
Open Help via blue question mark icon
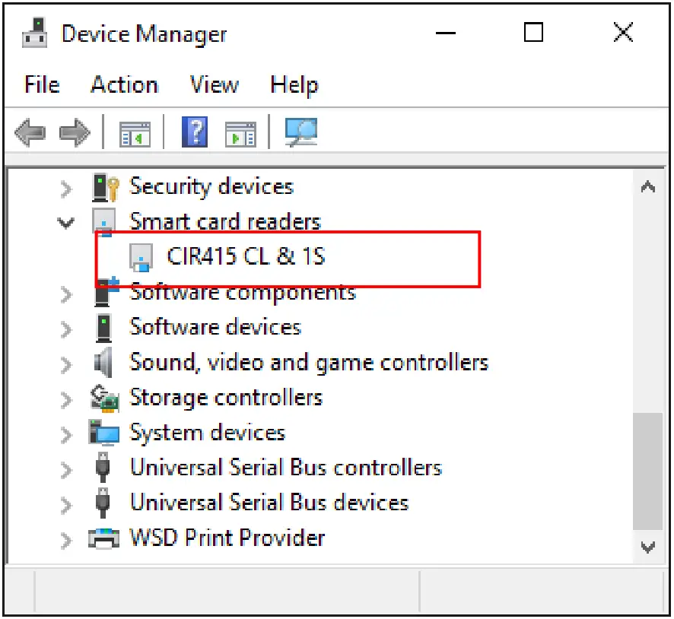click(195, 133)
